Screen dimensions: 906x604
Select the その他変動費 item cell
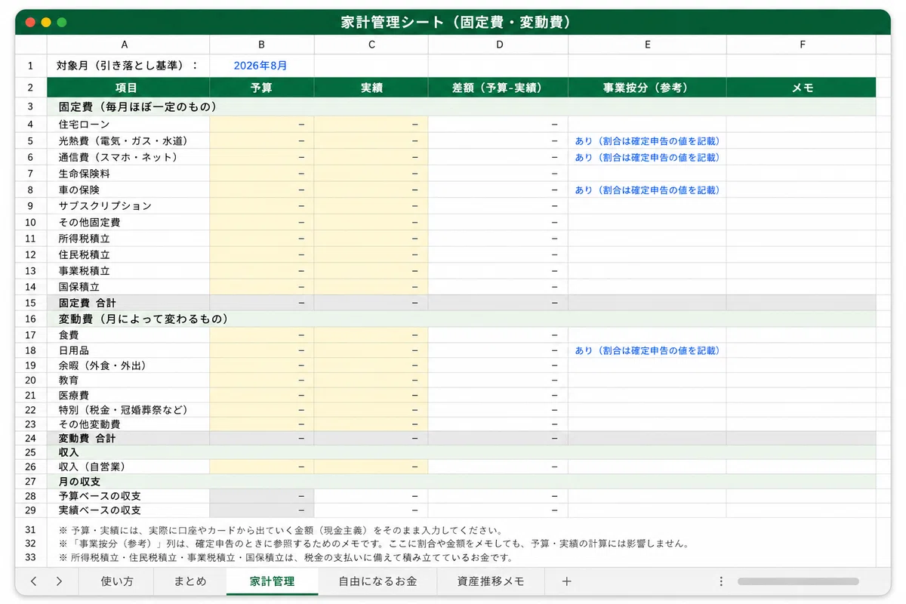(x=128, y=424)
